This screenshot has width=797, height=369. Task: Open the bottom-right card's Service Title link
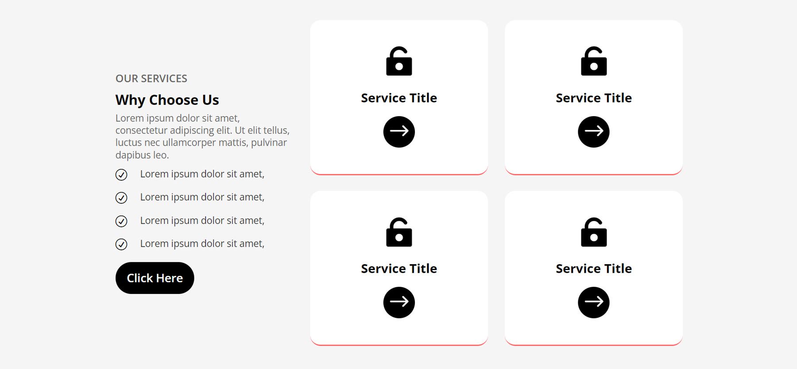point(594,268)
